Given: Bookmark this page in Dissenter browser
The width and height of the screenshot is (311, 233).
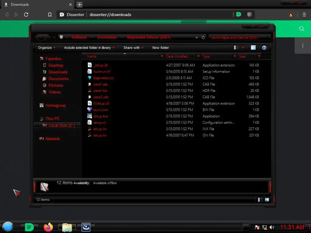Looking at the screenshot, I should tap(50, 15).
